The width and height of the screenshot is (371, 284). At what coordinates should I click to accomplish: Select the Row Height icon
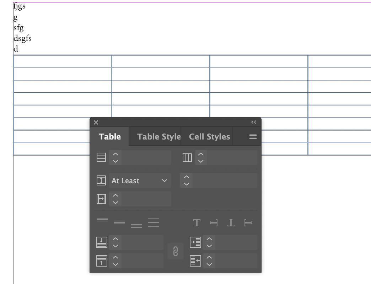tap(101, 180)
